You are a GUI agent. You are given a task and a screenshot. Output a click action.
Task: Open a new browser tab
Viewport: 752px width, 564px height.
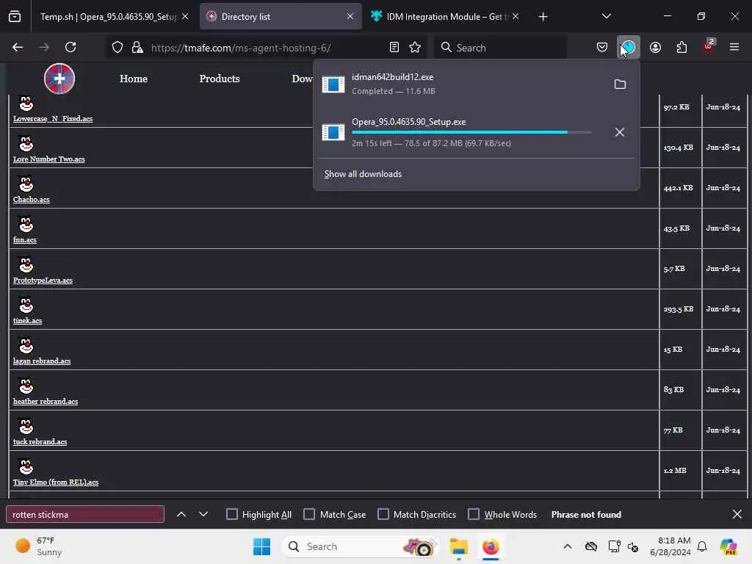coord(543,17)
